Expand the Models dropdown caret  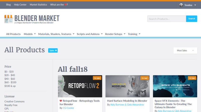[x=35, y=34]
